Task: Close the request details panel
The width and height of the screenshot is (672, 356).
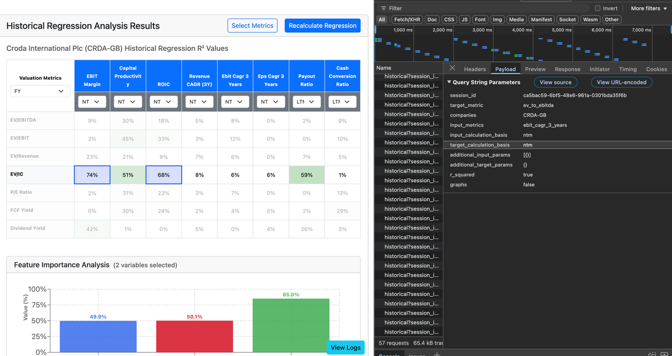Action: 452,69
